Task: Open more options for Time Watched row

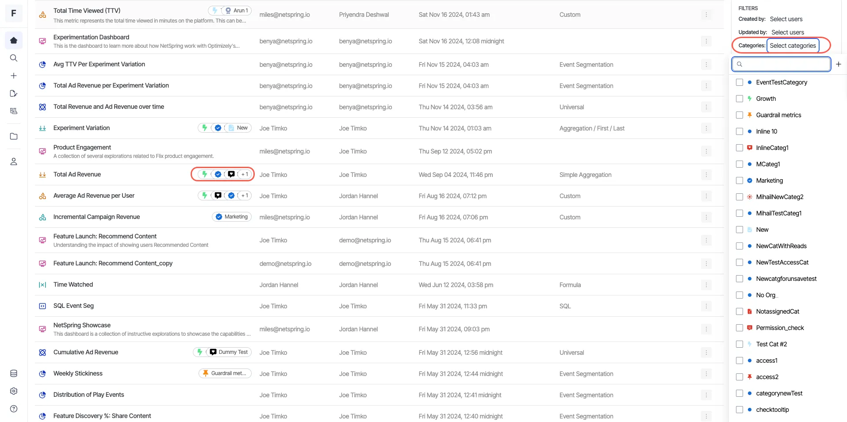Action: pyautogui.click(x=706, y=285)
